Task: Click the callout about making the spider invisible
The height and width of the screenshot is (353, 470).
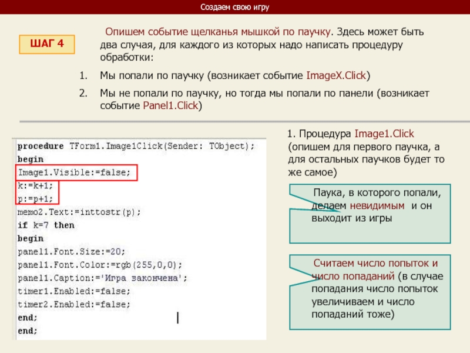Action: pyautogui.click(x=371, y=213)
